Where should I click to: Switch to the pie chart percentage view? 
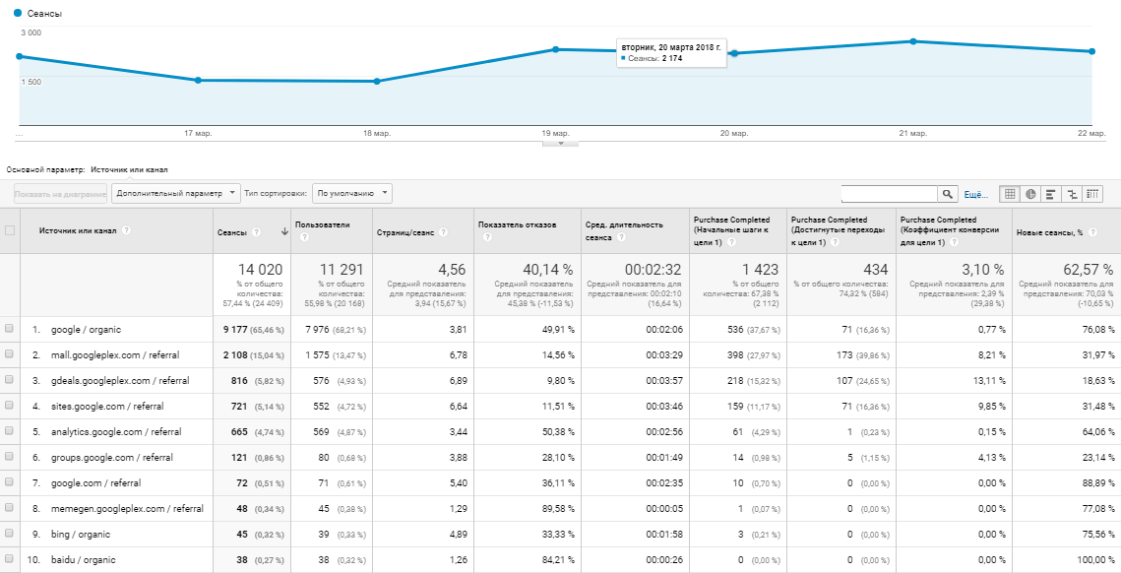point(1030,195)
